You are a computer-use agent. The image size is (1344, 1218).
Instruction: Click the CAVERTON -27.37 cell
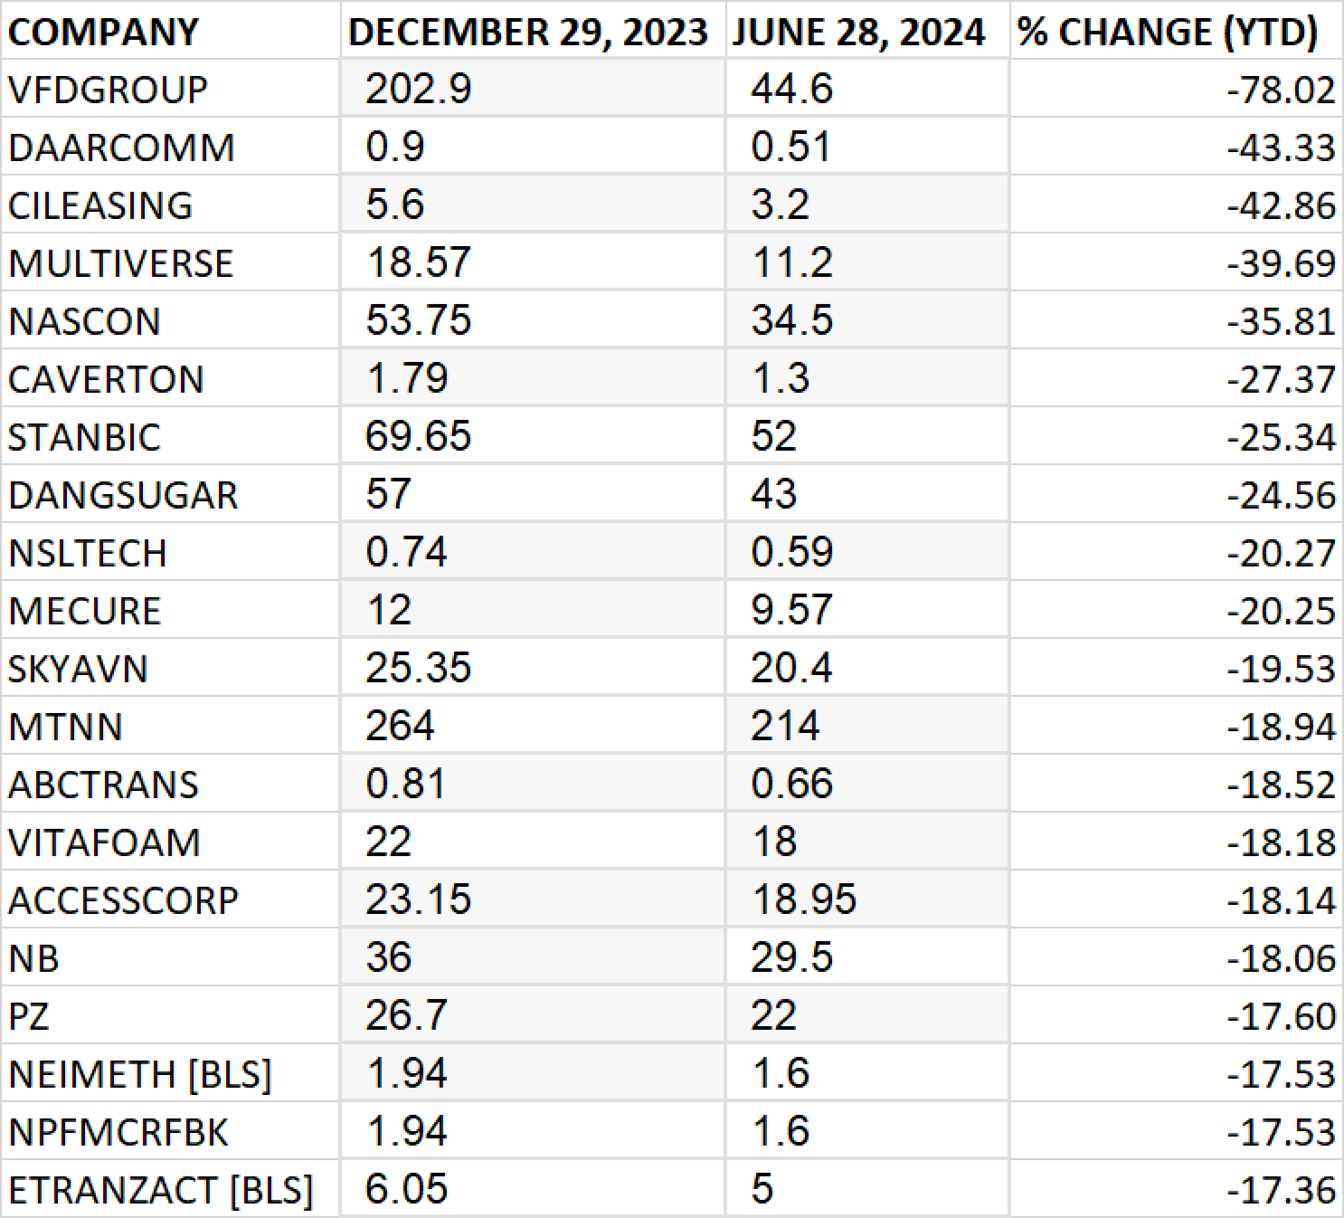point(1176,378)
